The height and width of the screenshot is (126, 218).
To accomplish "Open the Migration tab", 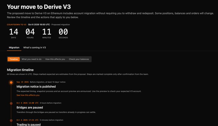I will click(14, 48).
